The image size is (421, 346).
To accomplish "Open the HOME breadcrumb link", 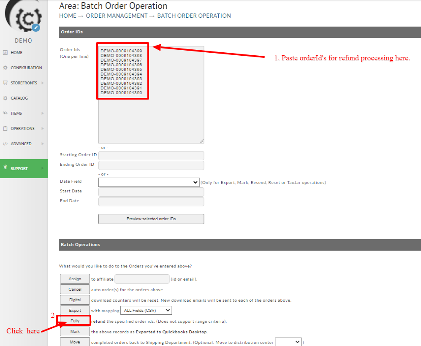I will point(68,16).
